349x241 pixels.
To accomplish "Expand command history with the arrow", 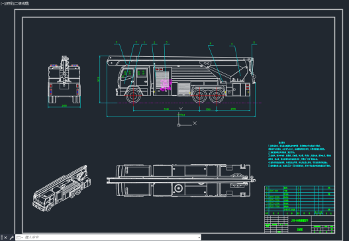I will coord(199,238).
